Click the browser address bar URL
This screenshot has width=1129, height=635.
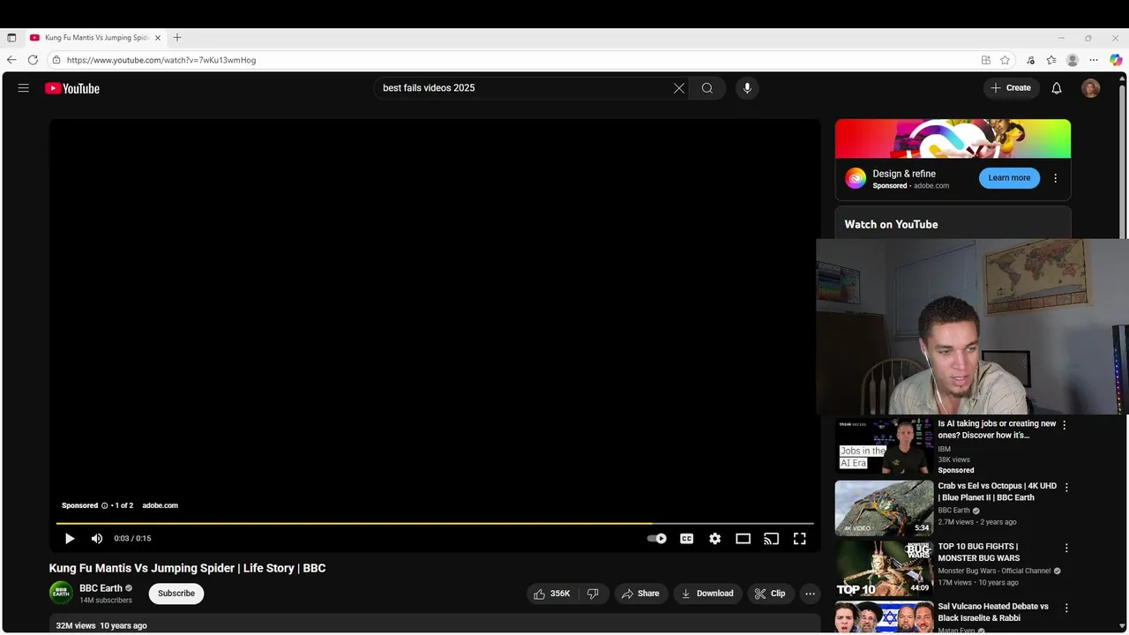pos(161,60)
